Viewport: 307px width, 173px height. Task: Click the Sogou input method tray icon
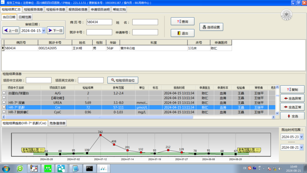coord(249,168)
